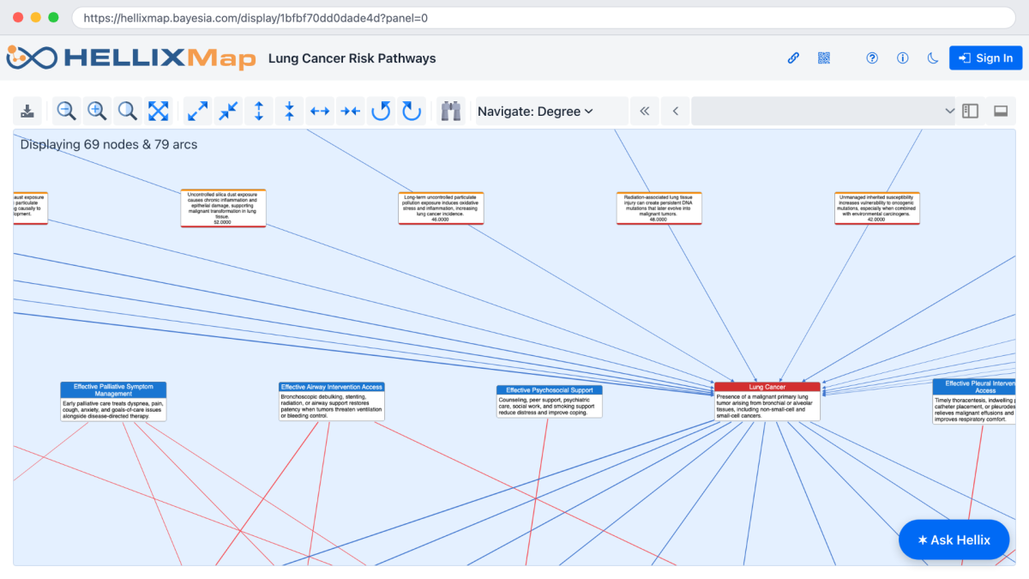The height and width of the screenshot is (579, 1029).
Task: Stretch the graph horizontally
Action: pyautogui.click(x=320, y=111)
